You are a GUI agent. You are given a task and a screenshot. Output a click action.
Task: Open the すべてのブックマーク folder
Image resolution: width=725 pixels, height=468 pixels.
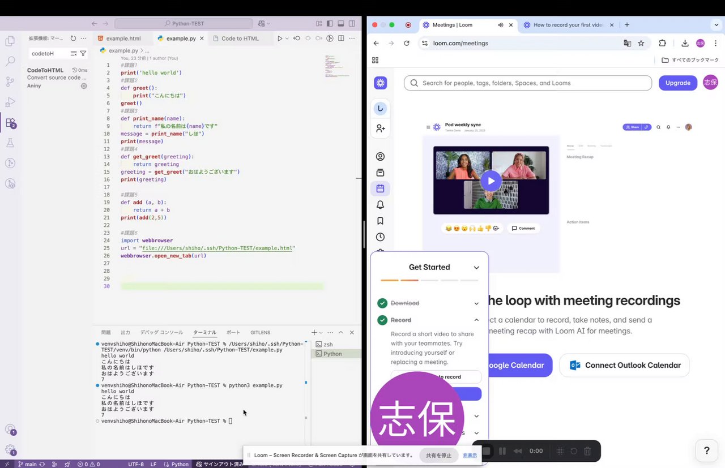tap(690, 60)
